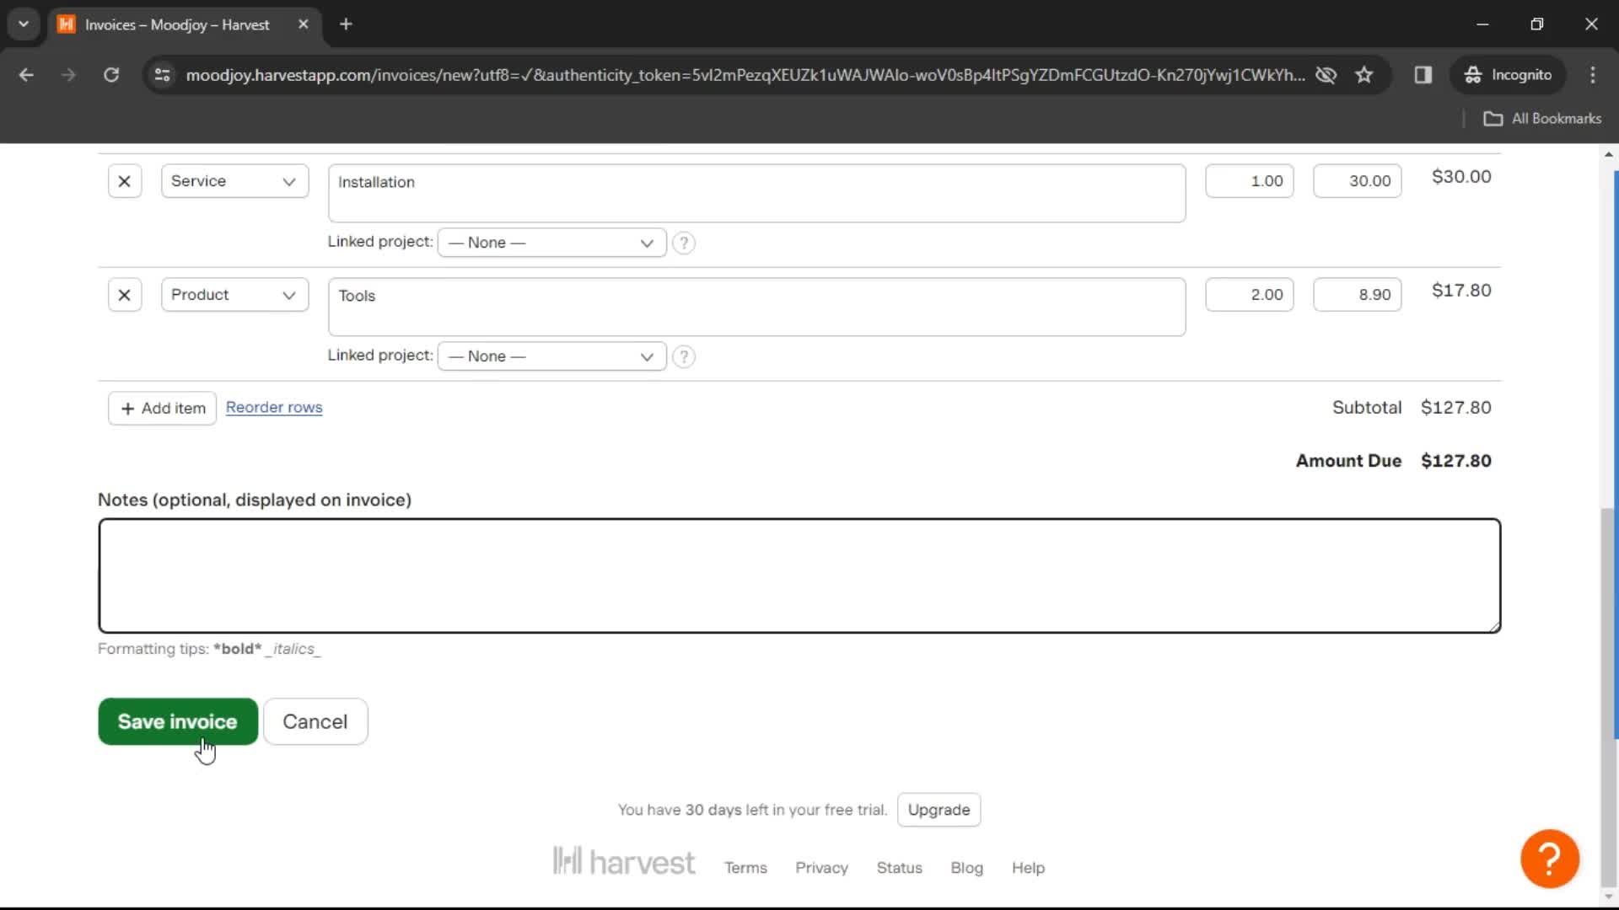The width and height of the screenshot is (1619, 910).
Task: Select the Reorder rows option
Action: point(273,405)
